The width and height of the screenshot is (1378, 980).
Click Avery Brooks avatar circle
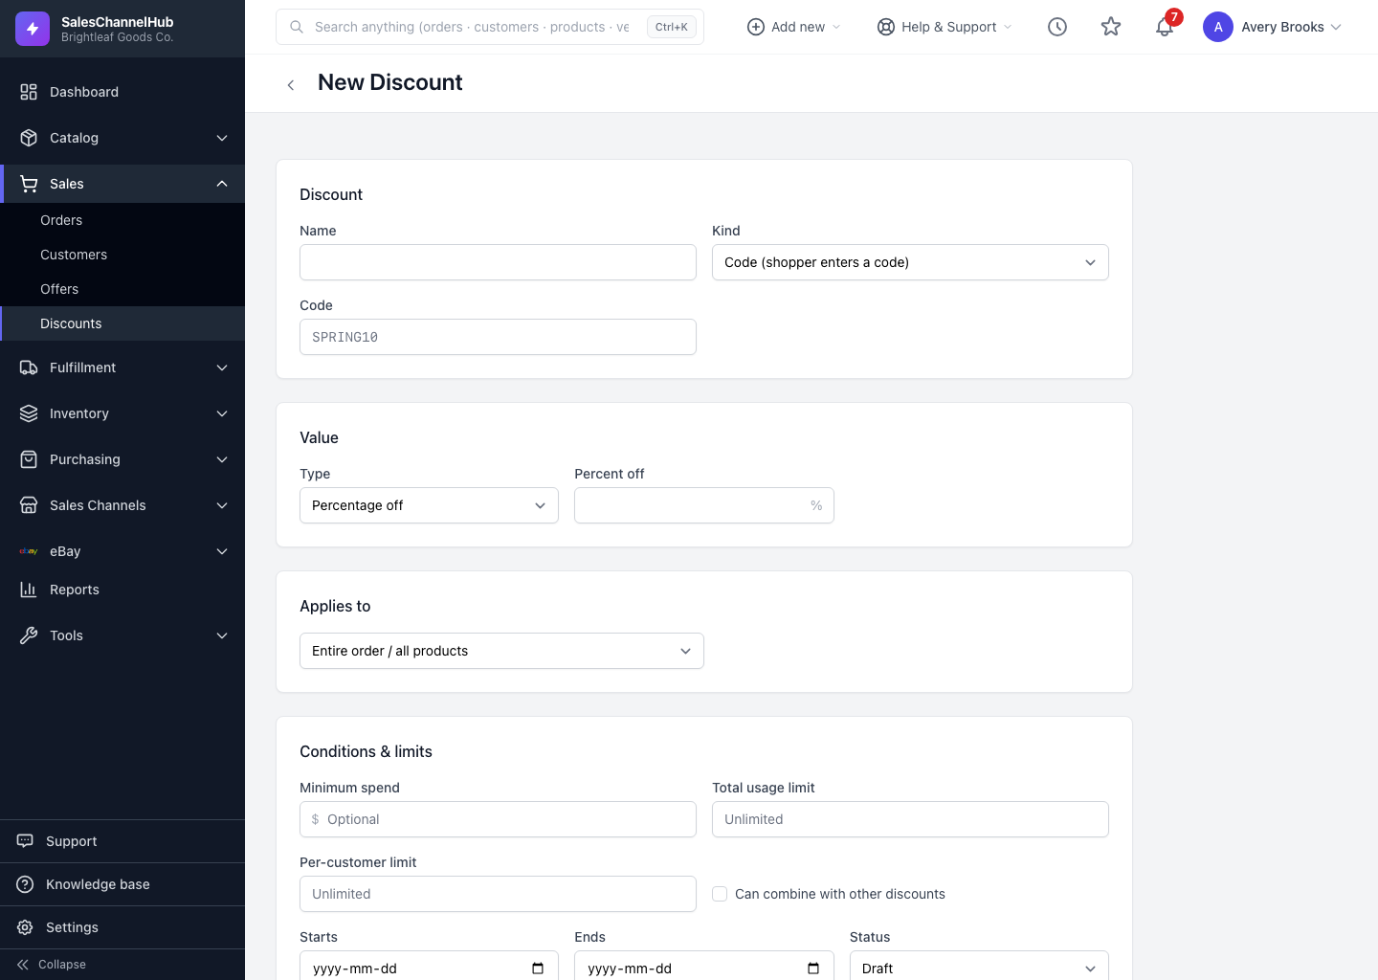[1218, 27]
